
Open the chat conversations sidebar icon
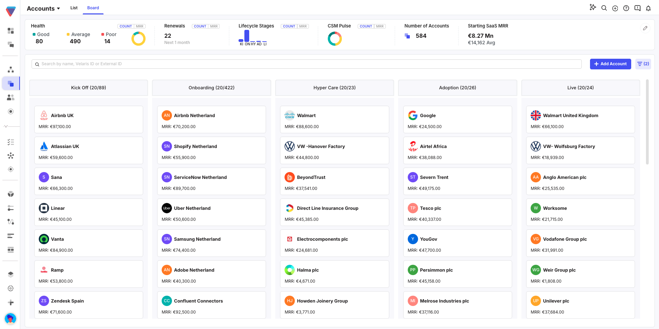tap(11, 45)
